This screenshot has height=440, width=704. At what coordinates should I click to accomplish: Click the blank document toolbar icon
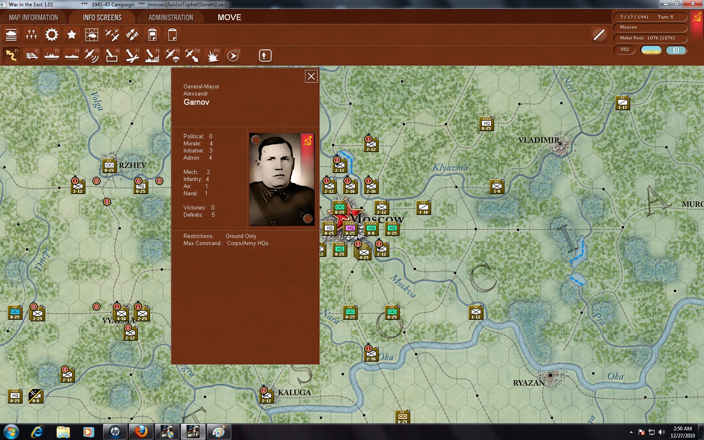point(172,35)
